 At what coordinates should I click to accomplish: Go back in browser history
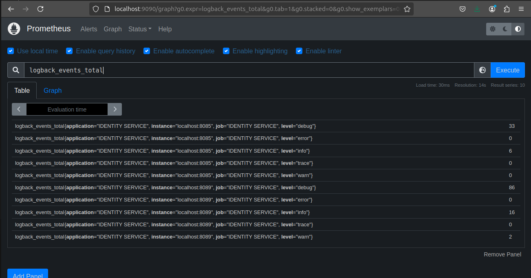pyautogui.click(x=11, y=9)
